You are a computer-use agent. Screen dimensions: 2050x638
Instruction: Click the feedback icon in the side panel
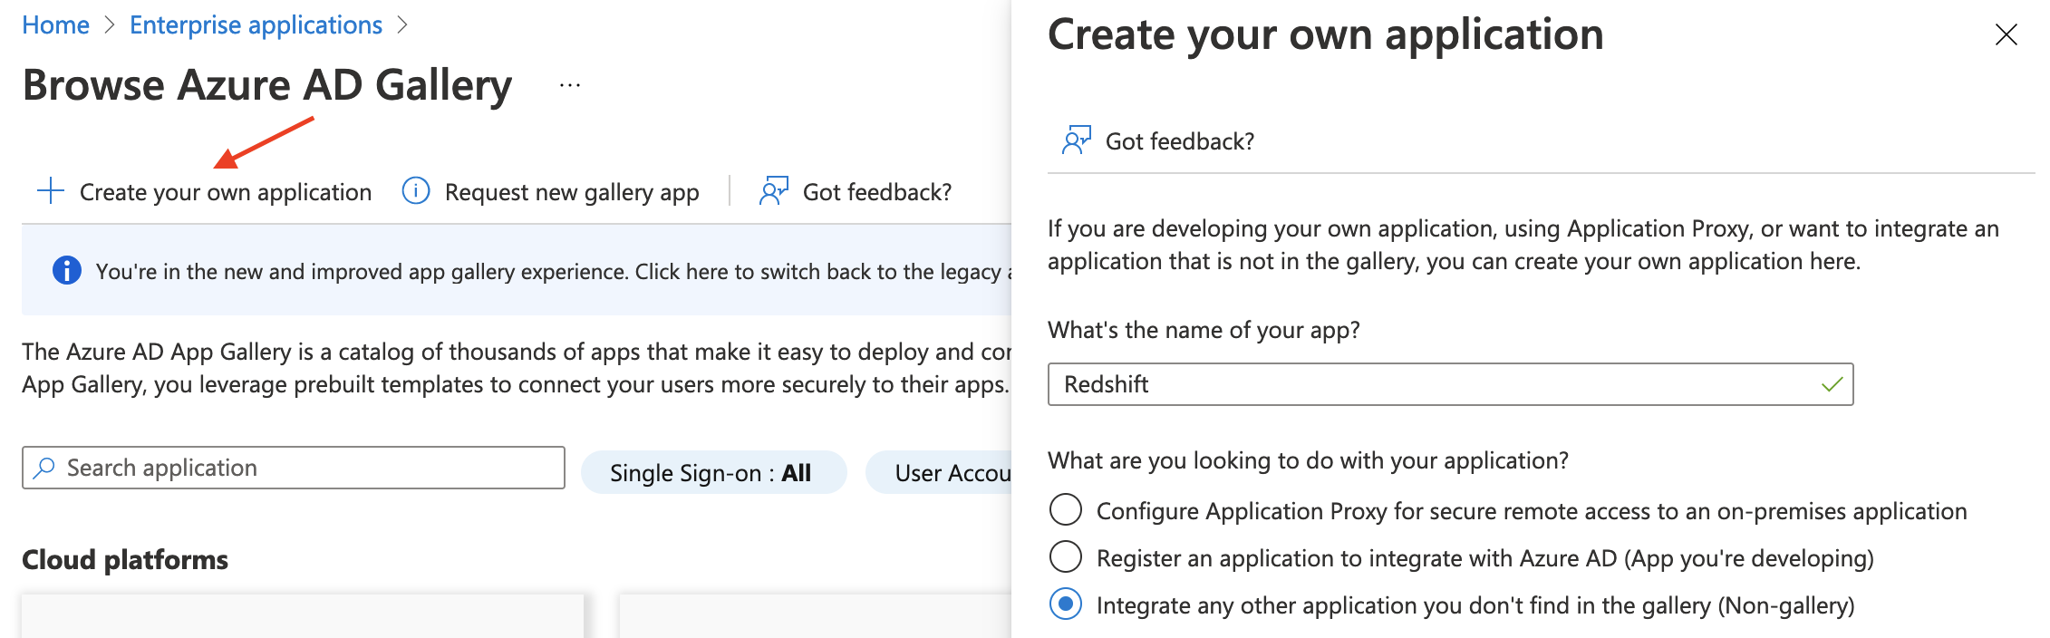(x=1076, y=140)
